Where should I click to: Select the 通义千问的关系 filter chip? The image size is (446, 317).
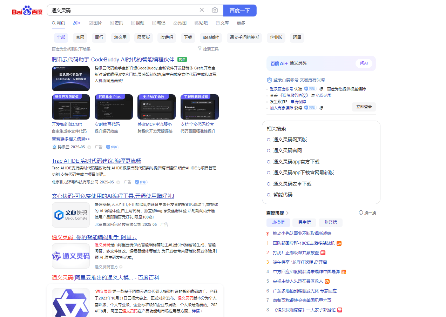coord(244,38)
